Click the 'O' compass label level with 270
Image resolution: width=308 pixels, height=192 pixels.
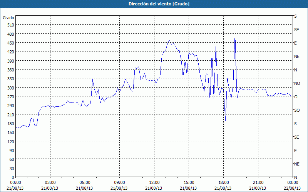coord(296,97)
